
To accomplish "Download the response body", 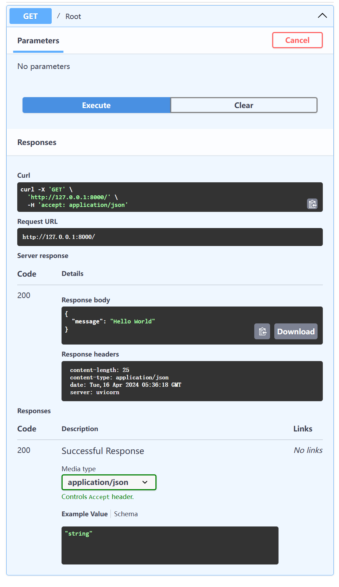I will (296, 331).
